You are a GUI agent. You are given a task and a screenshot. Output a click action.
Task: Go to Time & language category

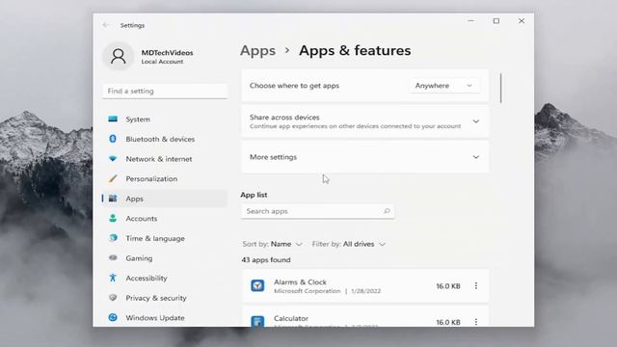[165, 238]
